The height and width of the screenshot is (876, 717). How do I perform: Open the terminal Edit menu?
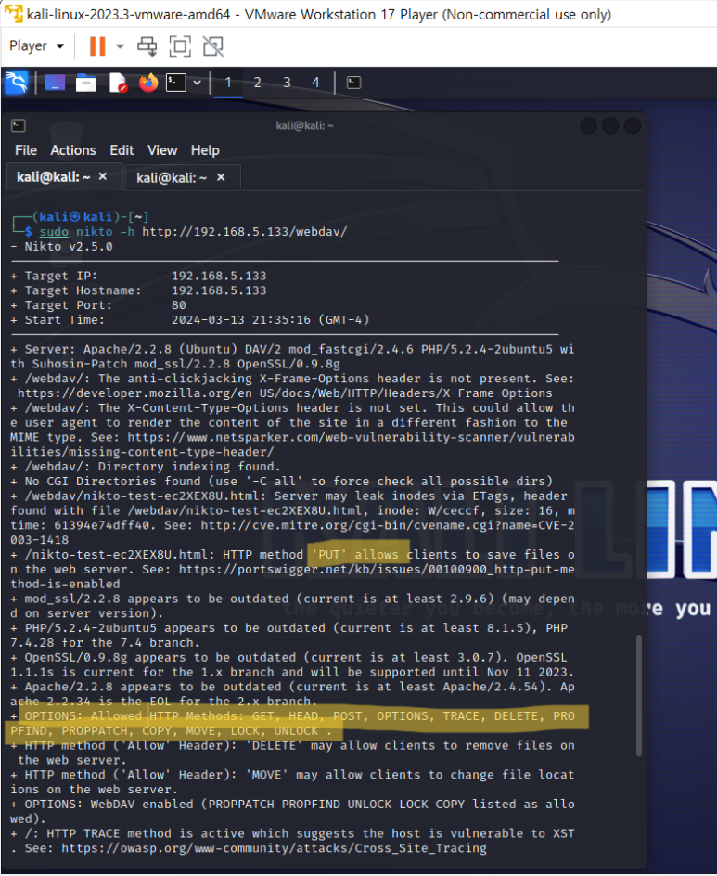[x=122, y=150]
